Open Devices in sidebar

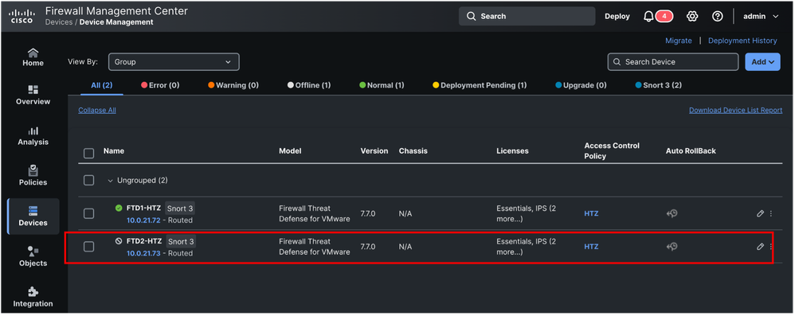point(33,217)
